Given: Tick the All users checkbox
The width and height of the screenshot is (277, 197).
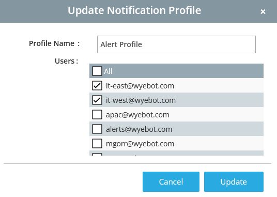Looking at the screenshot, I should click(x=97, y=71).
